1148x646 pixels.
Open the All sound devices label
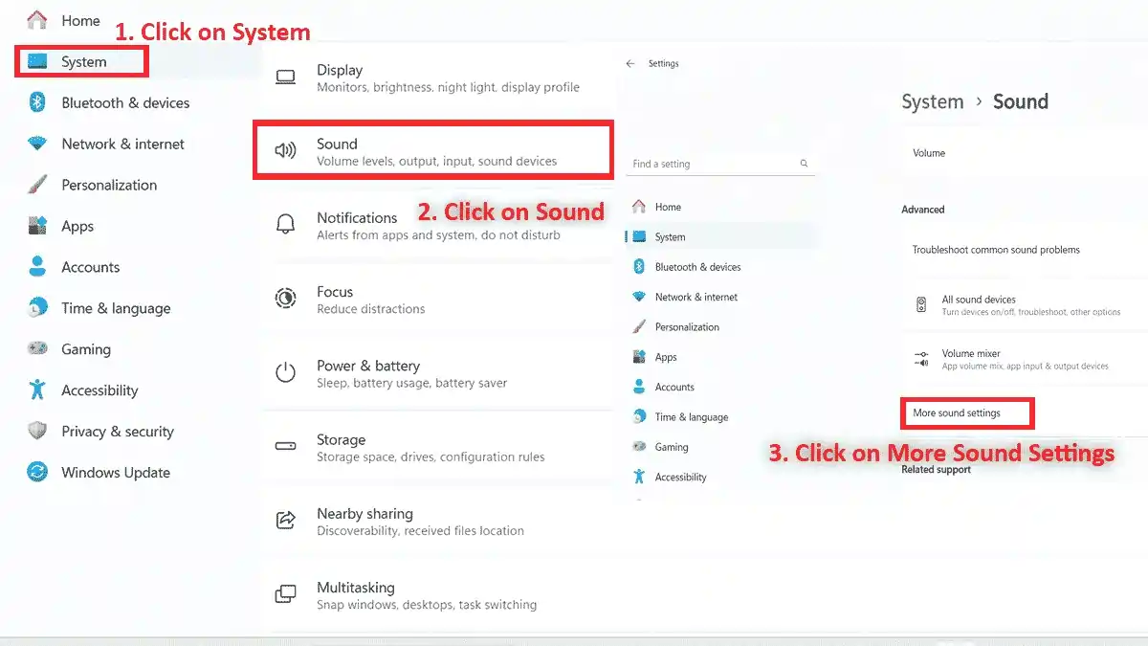coord(979,300)
